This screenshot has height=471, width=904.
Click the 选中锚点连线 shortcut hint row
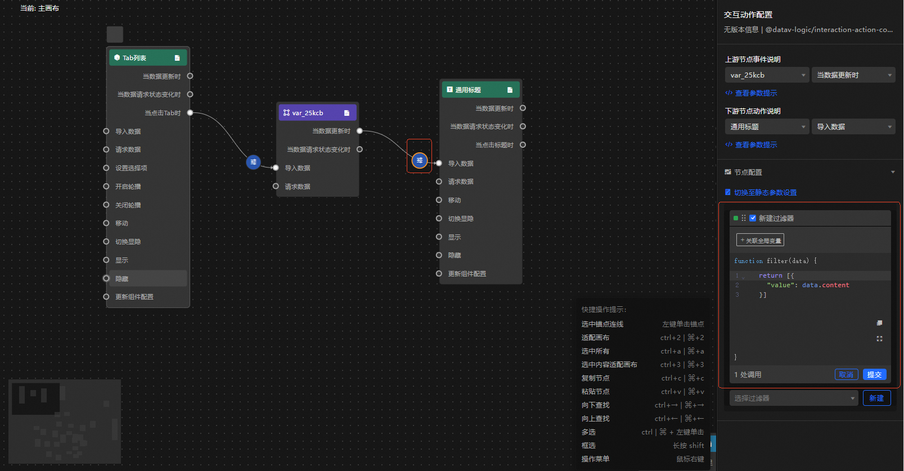click(x=642, y=324)
